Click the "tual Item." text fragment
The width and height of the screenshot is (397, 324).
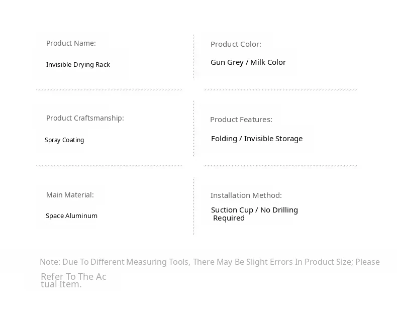coord(61,284)
